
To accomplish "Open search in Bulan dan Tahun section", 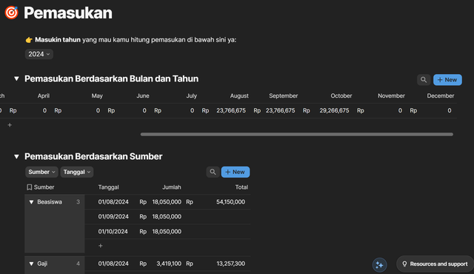I will pos(424,80).
